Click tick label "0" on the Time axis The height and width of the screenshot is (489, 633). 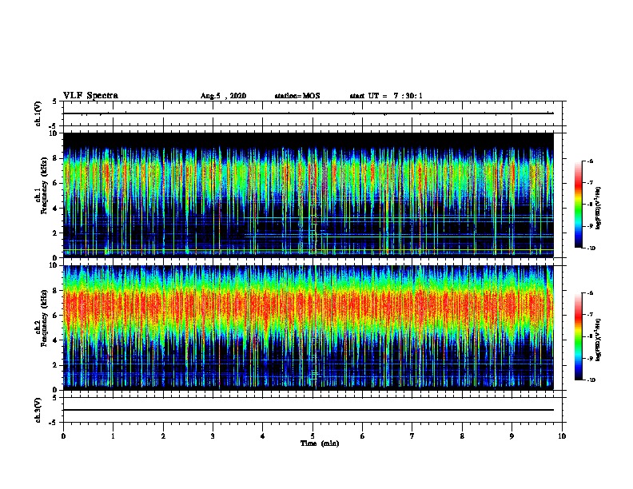pos(63,436)
